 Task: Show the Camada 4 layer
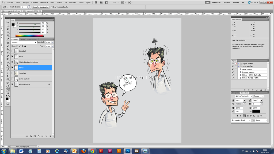(x=12, y=51)
